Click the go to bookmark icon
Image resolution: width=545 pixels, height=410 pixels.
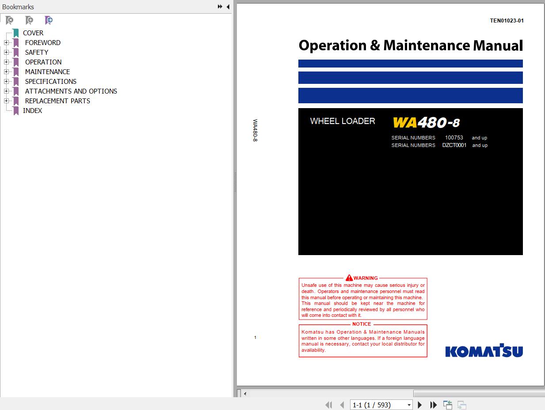(49, 20)
